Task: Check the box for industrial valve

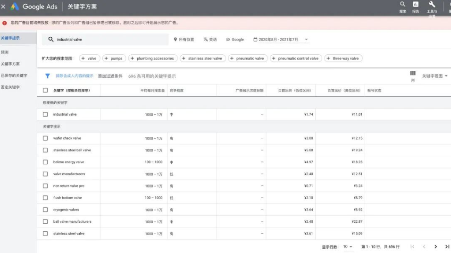Action: point(45,114)
